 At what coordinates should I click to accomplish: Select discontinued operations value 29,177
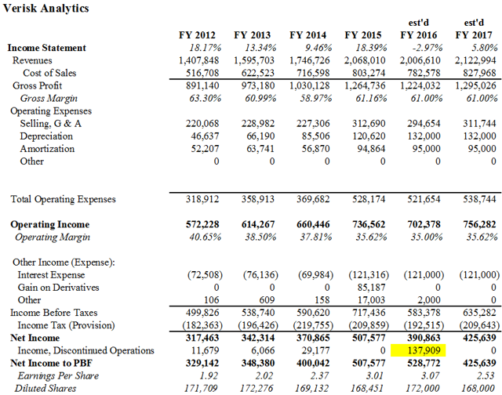316,350
